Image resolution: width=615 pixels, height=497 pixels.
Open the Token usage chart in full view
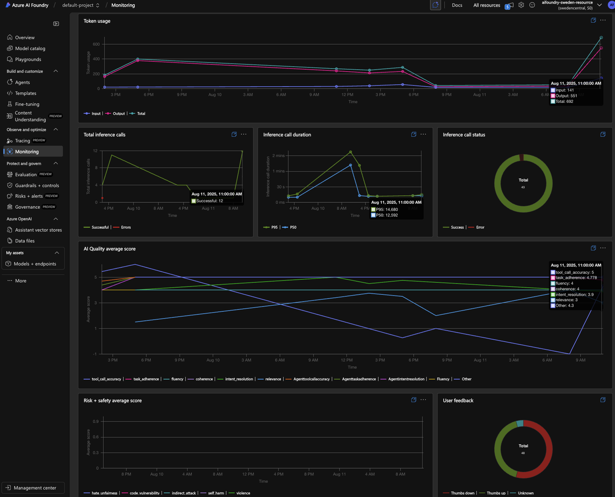593,20
